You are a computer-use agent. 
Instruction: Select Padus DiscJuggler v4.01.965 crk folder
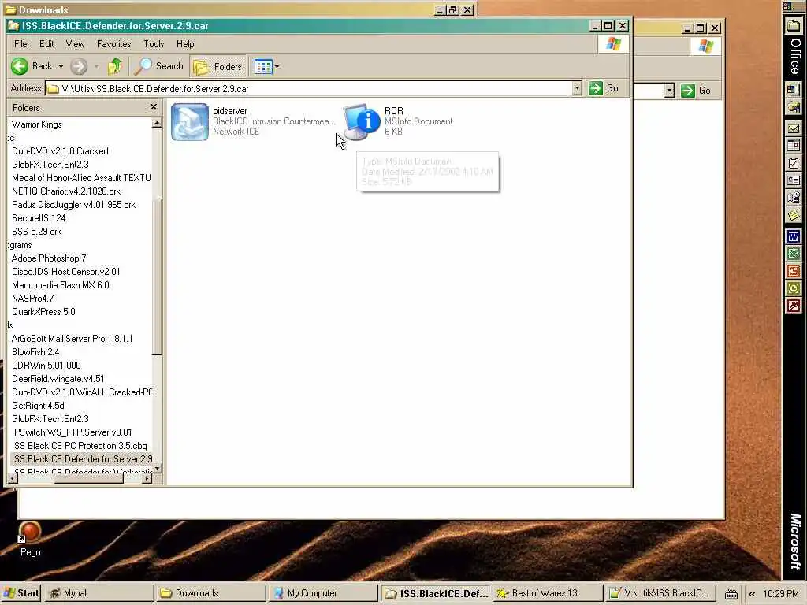point(73,204)
